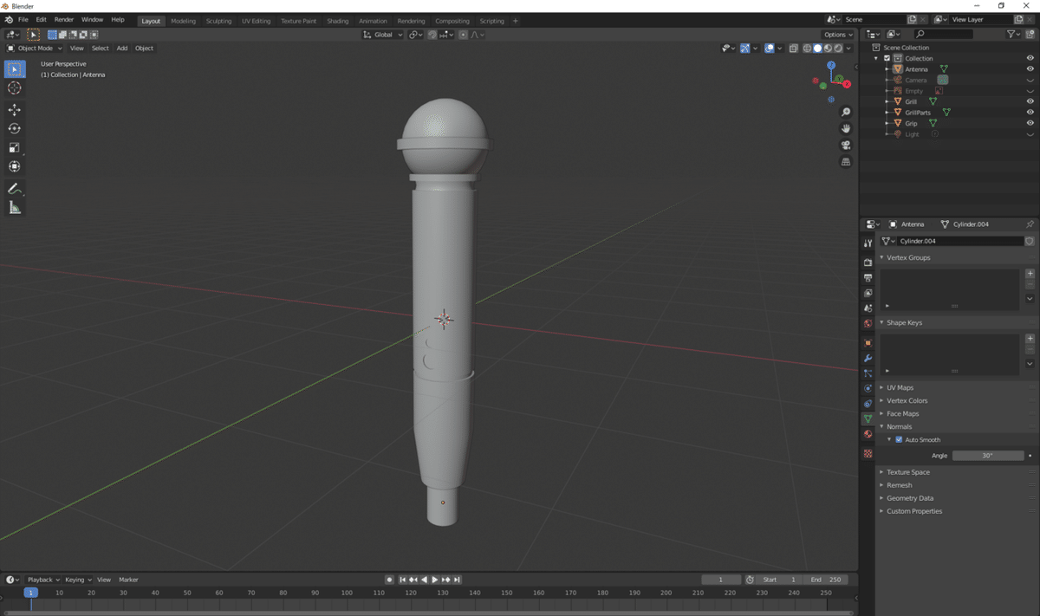Click the current frame number field
Screen dimensions: 1040x616
coord(721,580)
